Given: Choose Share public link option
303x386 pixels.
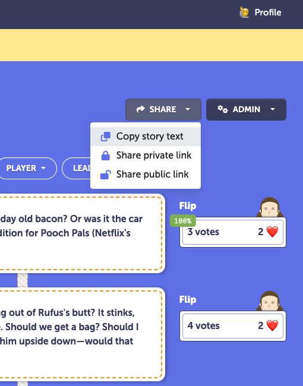Looking at the screenshot, I should 146,174.
